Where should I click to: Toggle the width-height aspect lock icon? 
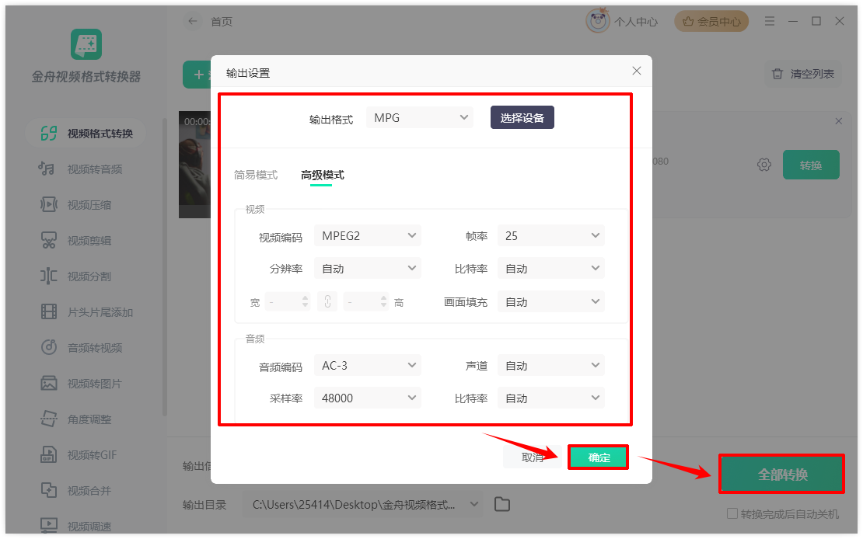(327, 302)
